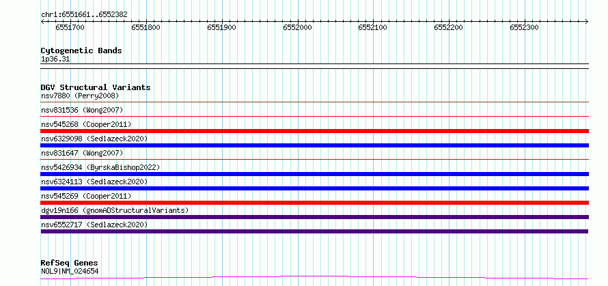Click the purple bar under nsv6552717
Screen dimensions: 608x286
314,231
